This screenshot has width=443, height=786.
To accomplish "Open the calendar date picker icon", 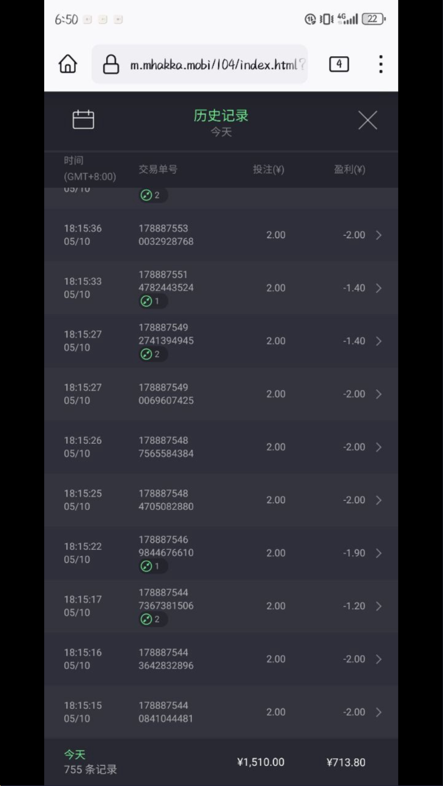I will [x=83, y=119].
